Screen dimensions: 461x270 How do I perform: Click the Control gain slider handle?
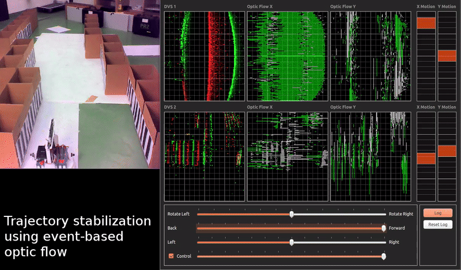384,256
